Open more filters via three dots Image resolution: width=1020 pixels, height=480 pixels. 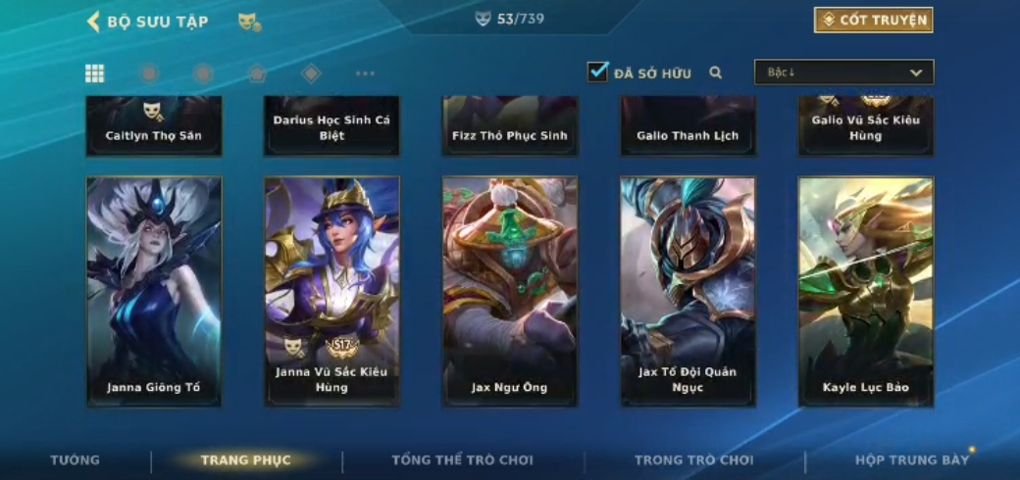click(365, 73)
